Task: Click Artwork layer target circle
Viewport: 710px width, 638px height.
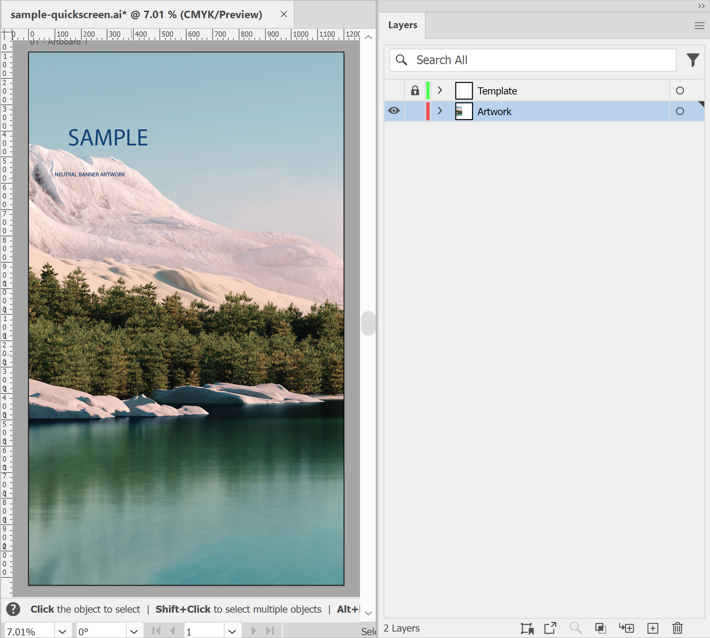Action: pos(680,111)
